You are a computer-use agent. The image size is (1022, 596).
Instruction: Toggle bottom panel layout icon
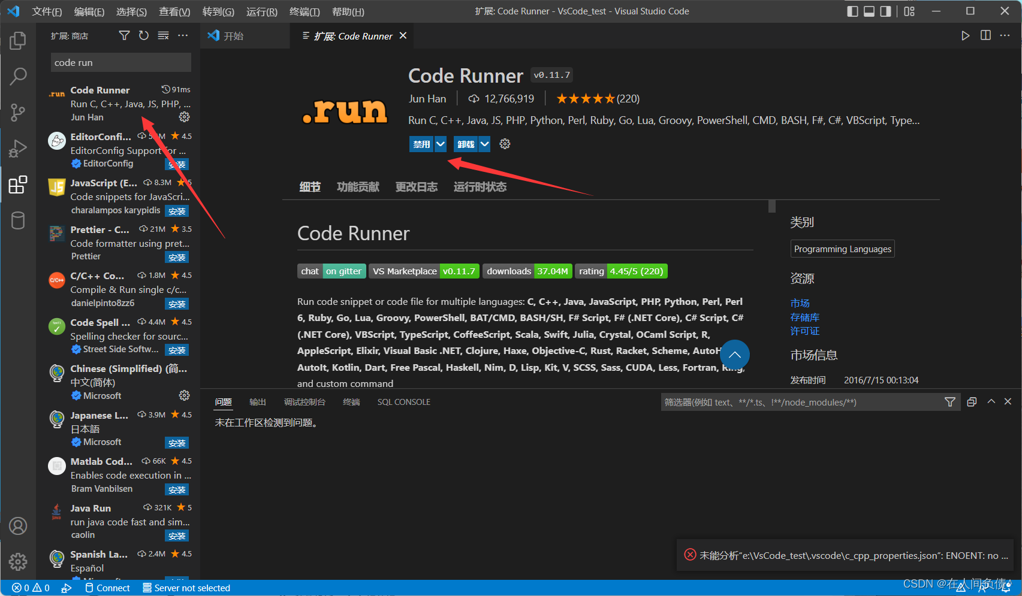click(x=869, y=11)
